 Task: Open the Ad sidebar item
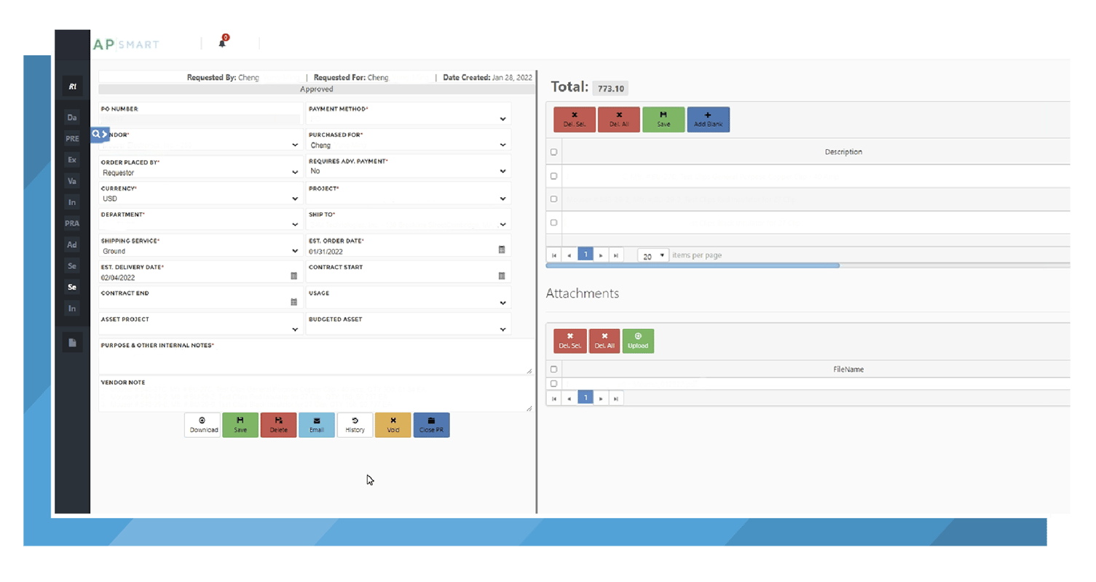(x=72, y=245)
